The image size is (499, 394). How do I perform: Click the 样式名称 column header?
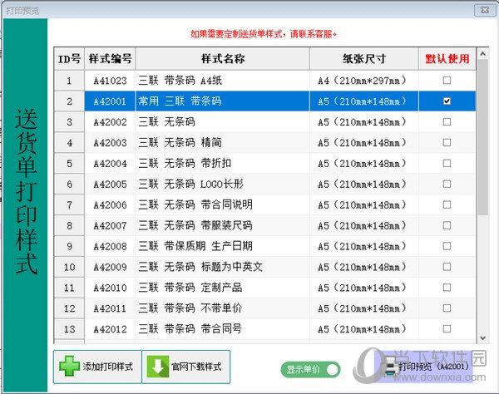(x=222, y=59)
